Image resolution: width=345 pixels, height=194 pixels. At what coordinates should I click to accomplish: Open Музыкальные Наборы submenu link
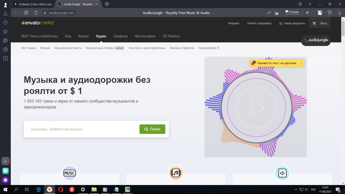[100, 48]
